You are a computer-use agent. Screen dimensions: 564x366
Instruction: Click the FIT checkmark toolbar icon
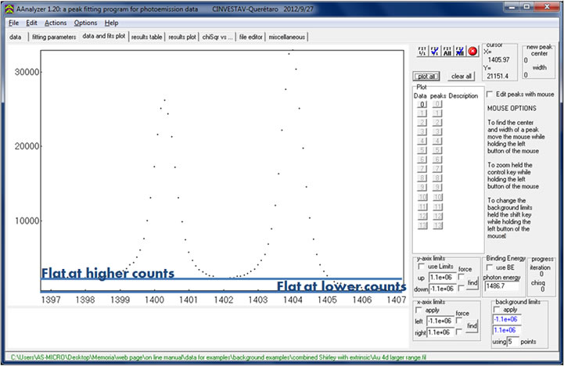[435, 51]
